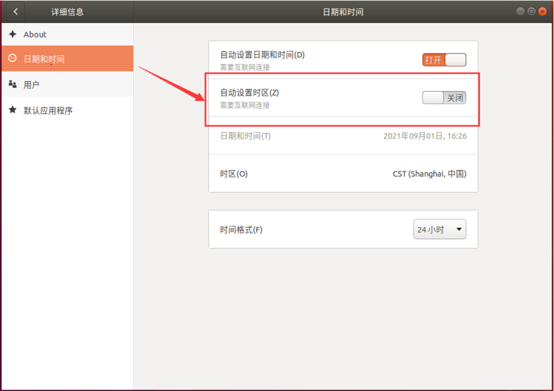
Task: Minimize the settings window
Action: [x=520, y=11]
